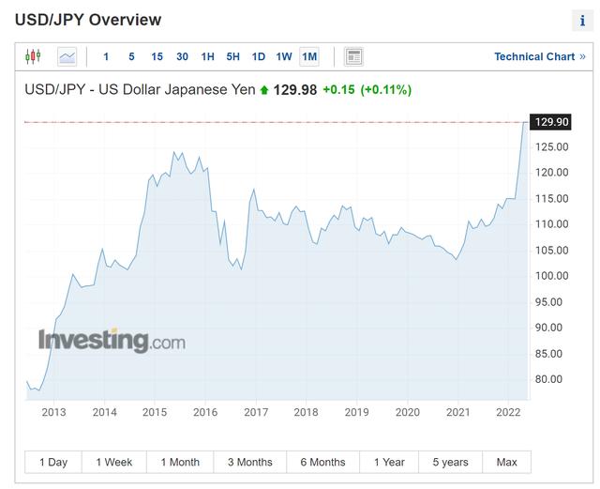The height and width of the screenshot is (489, 600).
Task: Select the 1-minute interval
Action: pos(106,56)
